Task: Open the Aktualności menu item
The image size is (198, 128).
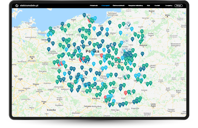Action: click(94, 5)
